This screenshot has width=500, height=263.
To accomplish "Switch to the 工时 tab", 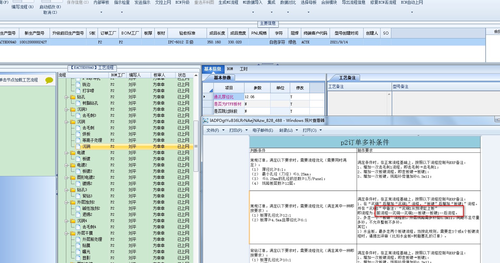I will pos(244,69).
